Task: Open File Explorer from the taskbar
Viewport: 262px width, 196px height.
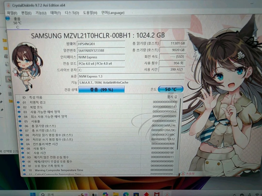Action: point(116,194)
